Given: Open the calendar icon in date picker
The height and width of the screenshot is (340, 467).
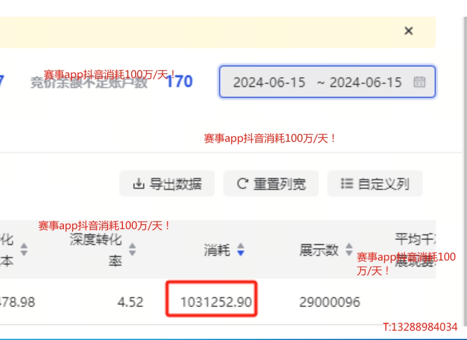Looking at the screenshot, I should (419, 82).
